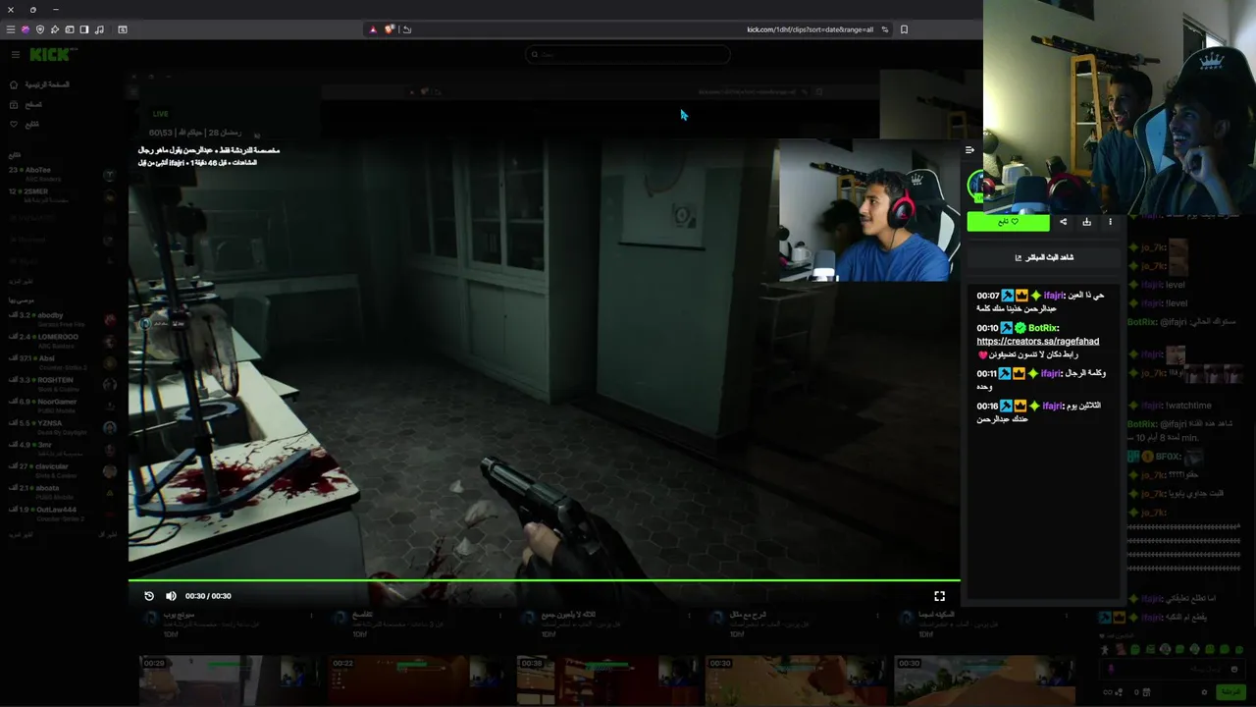Viewport: 1256px width, 707px height.
Task: Open 2SMER channel in sidebar
Action: 61,194
